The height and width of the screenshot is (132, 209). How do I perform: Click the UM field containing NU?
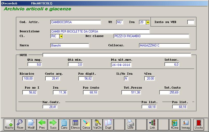pyautogui.click(x=120, y=22)
